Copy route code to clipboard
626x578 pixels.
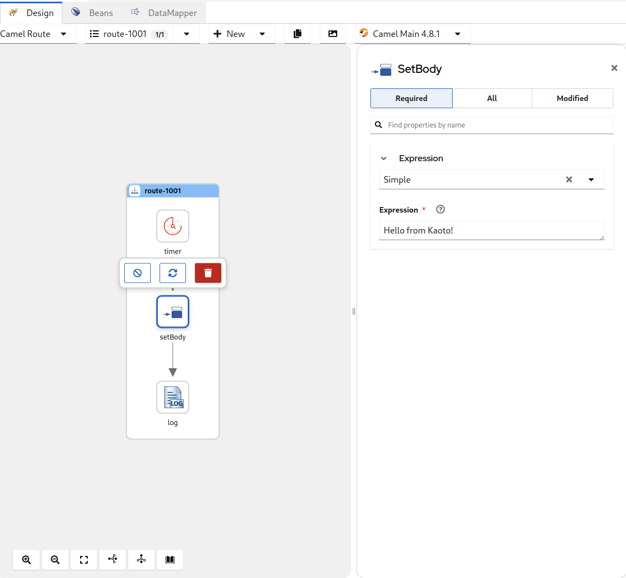coord(298,34)
